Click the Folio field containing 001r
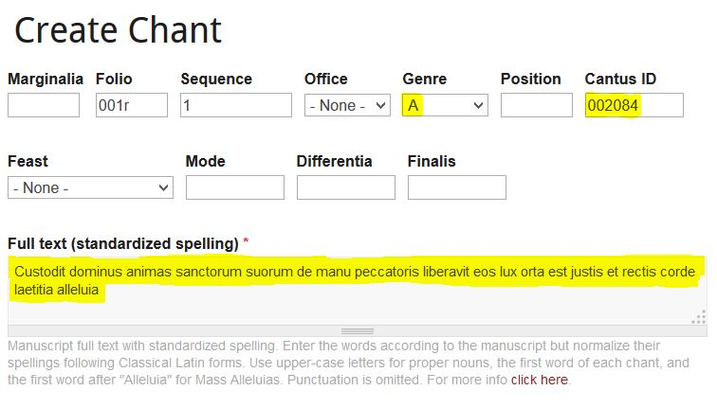The height and width of the screenshot is (408, 717). [x=131, y=105]
